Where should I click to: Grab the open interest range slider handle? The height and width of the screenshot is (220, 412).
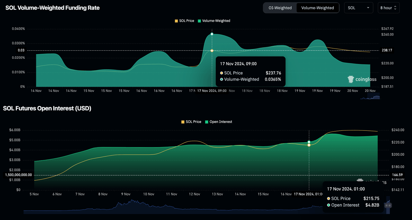coord(388,206)
